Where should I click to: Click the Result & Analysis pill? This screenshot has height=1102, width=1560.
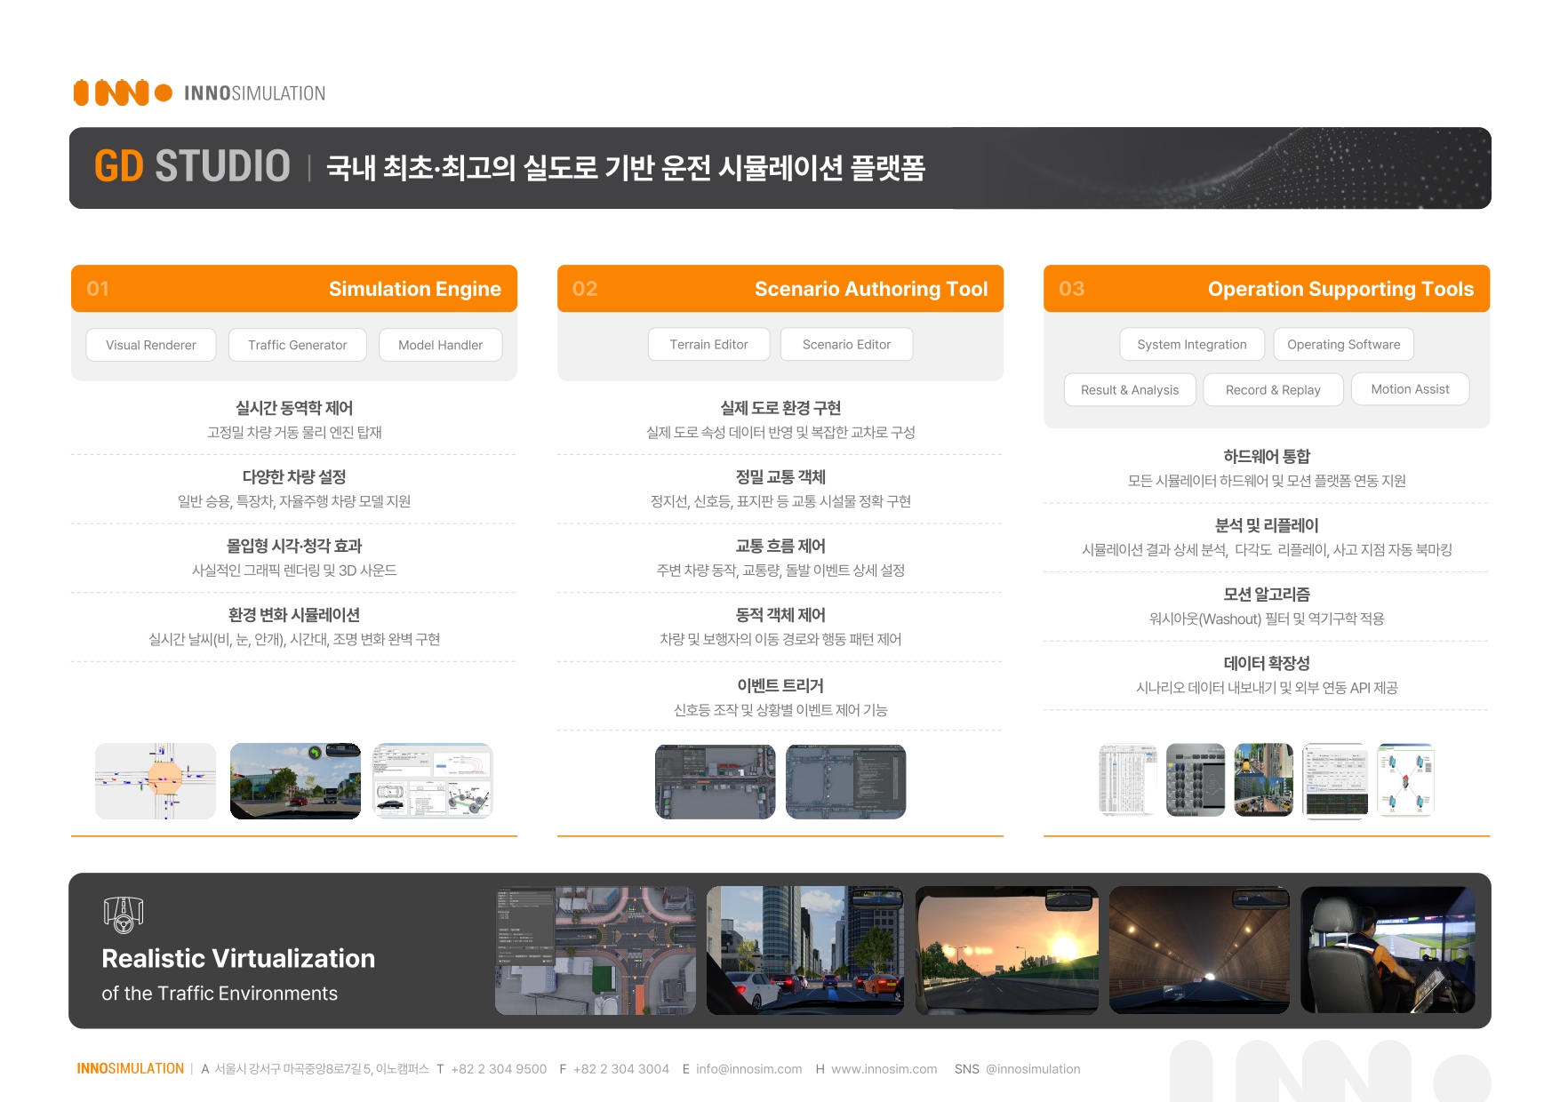click(x=1130, y=390)
